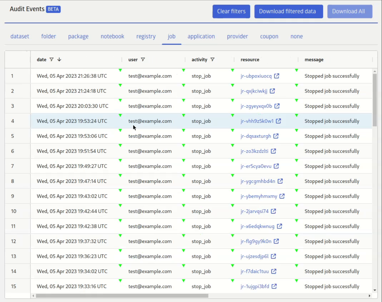The width and height of the screenshot is (382, 302).
Task: Open external link icon for jr-ygcgmhbd4n
Action: click(x=280, y=181)
